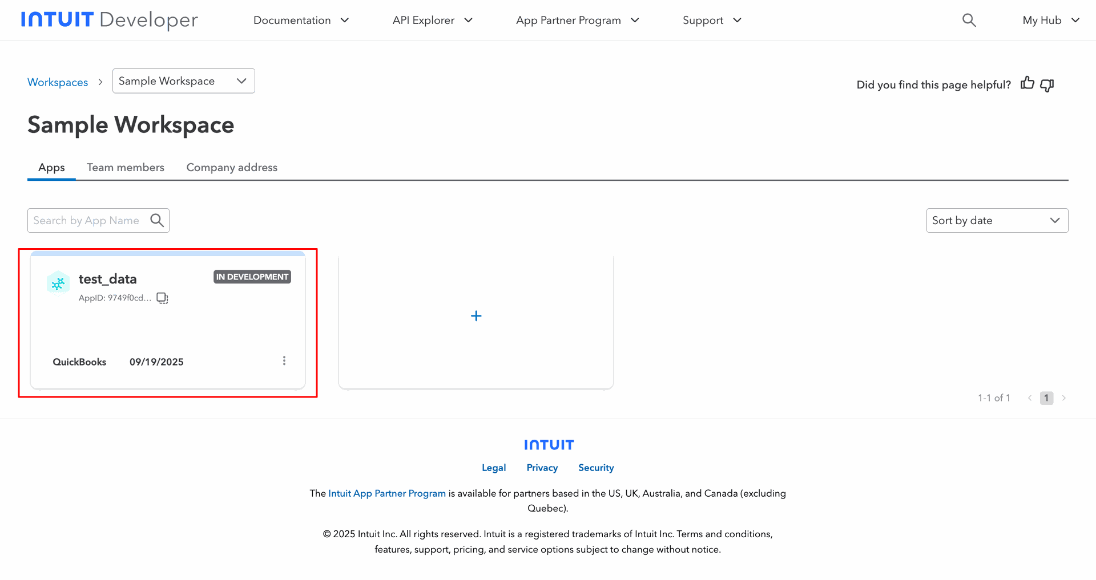Viewport: 1096px width, 580px height.
Task: Give thumbs down page feedback
Action: pyautogui.click(x=1047, y=85)
